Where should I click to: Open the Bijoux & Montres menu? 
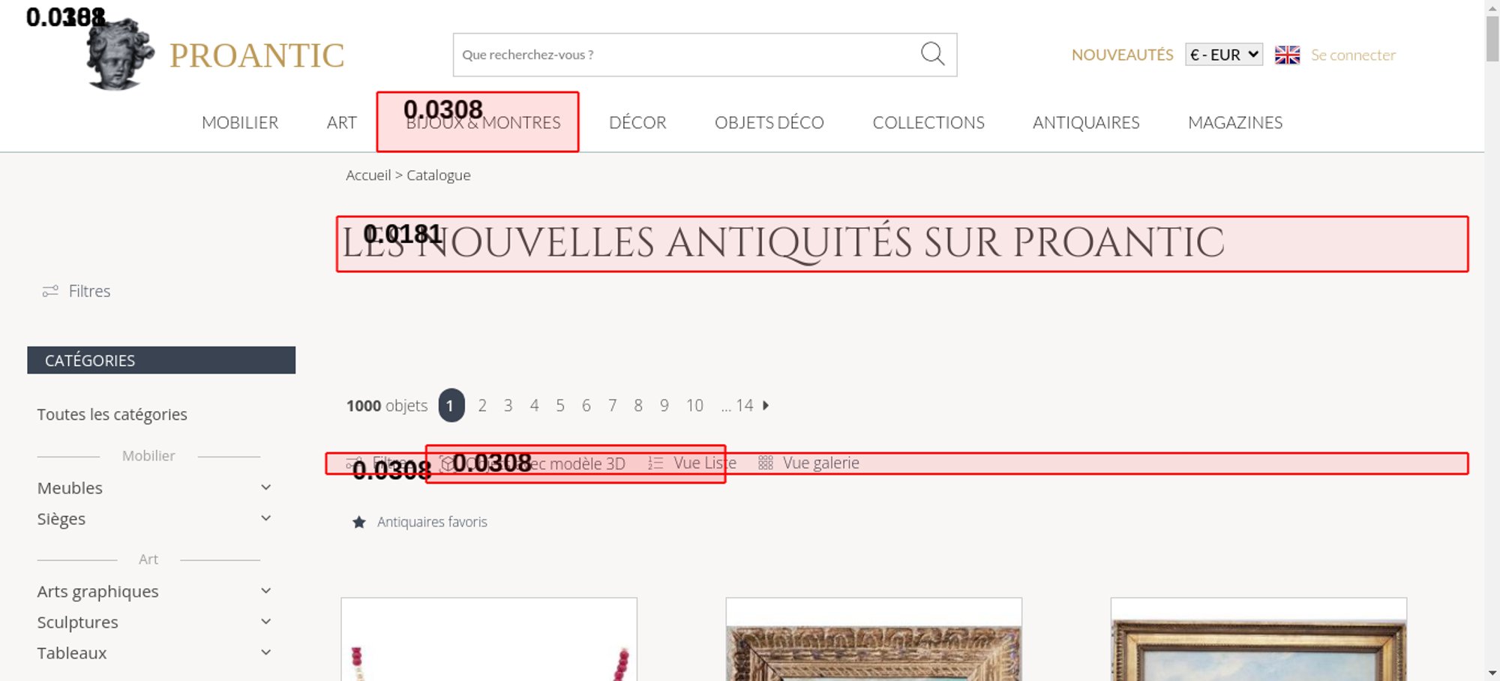(x=483, y=123)
